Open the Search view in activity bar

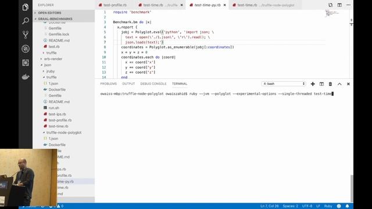26,21
